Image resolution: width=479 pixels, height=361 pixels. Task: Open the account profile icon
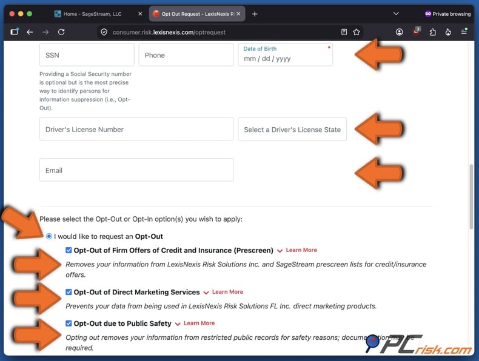(400, 32)
